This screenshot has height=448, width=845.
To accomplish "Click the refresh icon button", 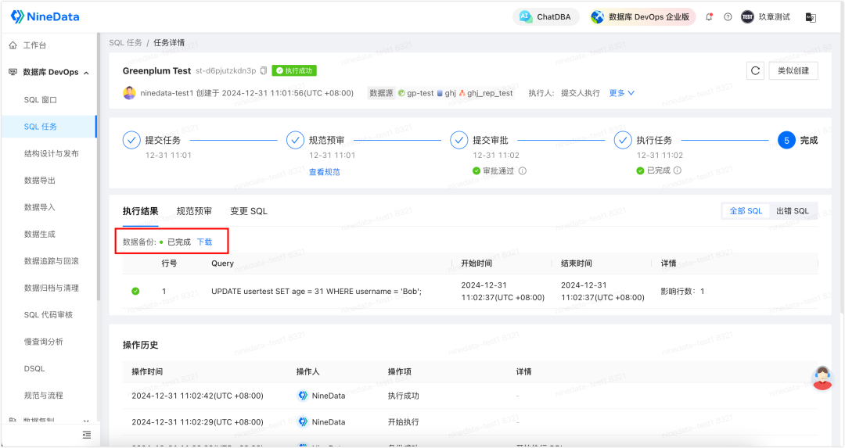I will [755, 70].
